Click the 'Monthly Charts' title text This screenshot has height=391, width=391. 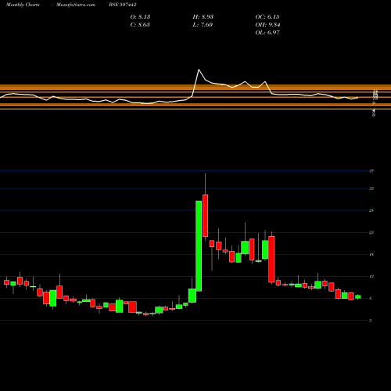(x=23, y=5)
